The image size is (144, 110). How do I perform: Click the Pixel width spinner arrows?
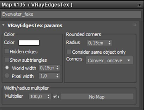57,76
